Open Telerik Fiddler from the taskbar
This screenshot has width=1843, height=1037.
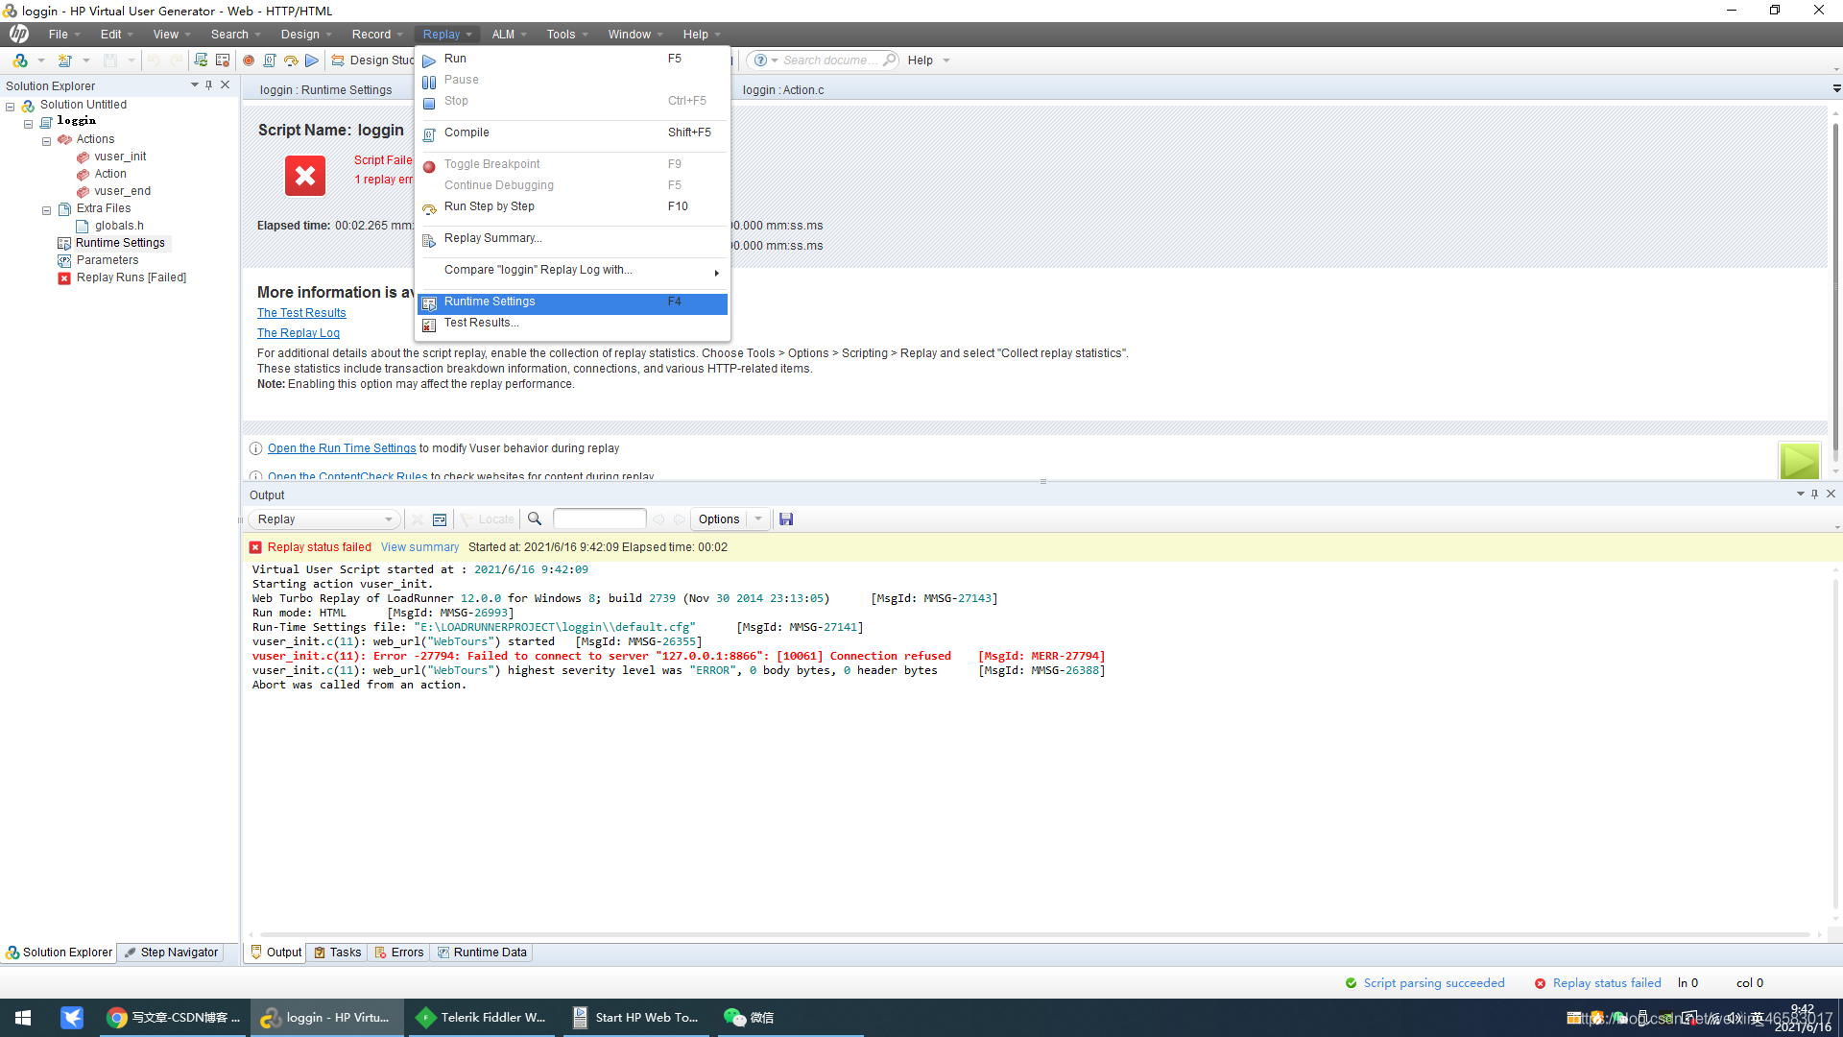click(482, 1018)
